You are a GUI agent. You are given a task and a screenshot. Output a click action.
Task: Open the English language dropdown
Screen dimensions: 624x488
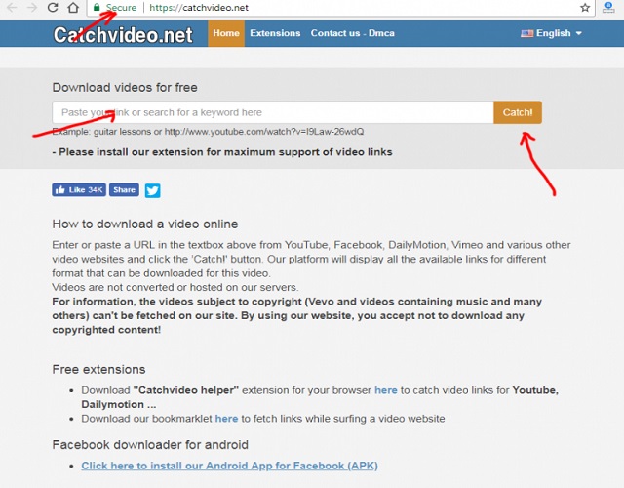551,33
